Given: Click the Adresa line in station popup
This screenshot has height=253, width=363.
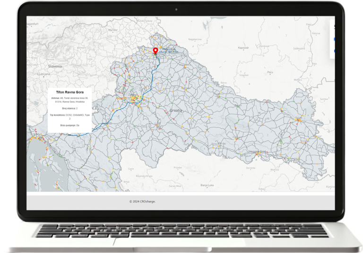Looking at the screenshot, I should [70, 100].
